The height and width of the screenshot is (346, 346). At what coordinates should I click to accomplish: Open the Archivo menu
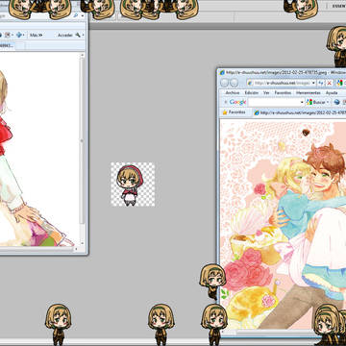(x=233, y=92)
